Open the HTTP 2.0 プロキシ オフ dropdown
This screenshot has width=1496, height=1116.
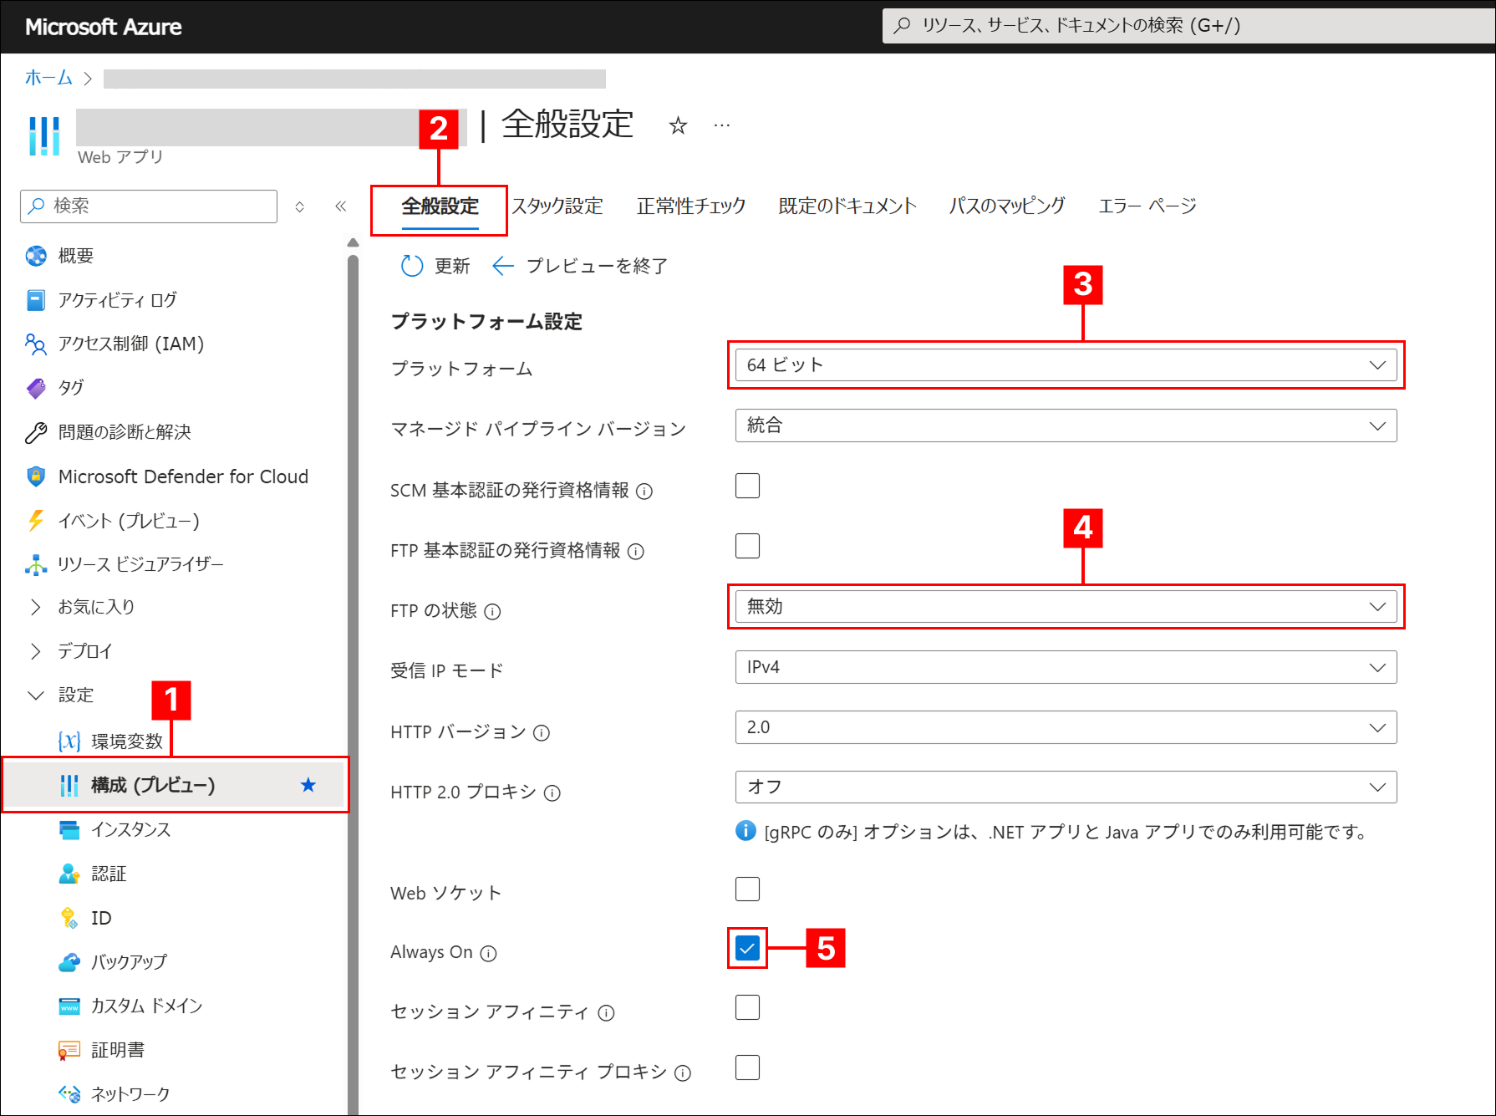[x=1066, y=787]
